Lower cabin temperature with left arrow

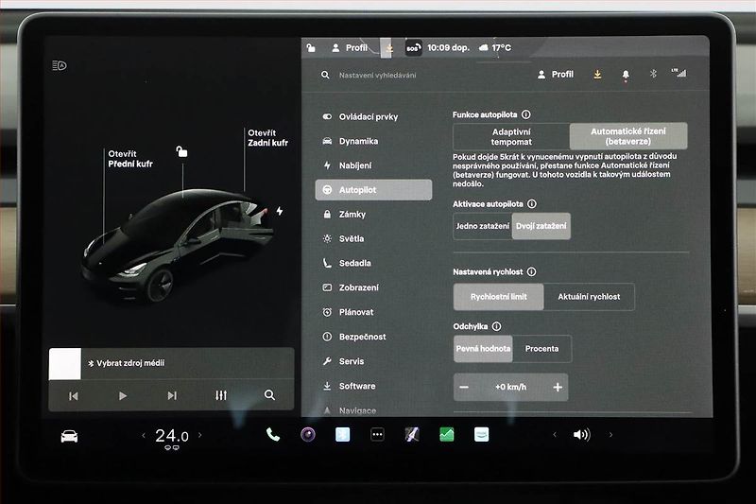tap(144, 435)
